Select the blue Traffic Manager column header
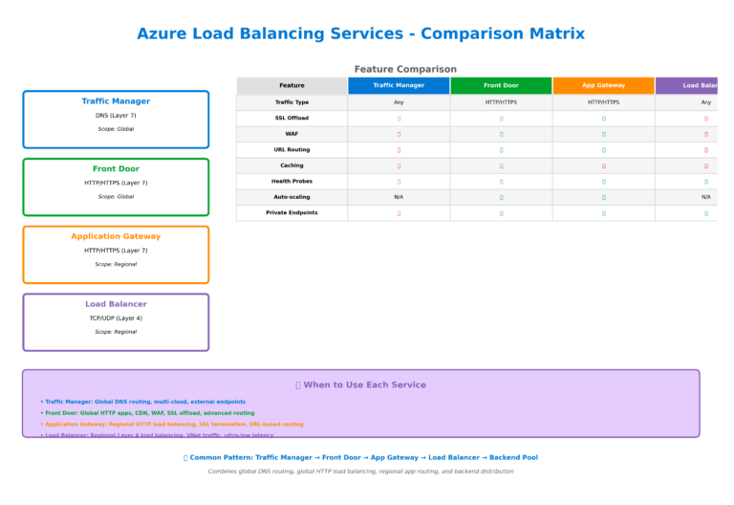 [399, 86]
